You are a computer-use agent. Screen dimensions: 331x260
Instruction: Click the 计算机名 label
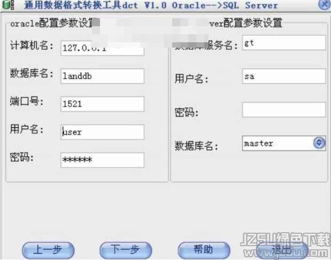32,45
